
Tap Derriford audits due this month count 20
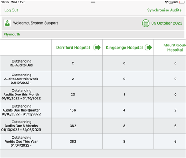(x=73, y=94)
